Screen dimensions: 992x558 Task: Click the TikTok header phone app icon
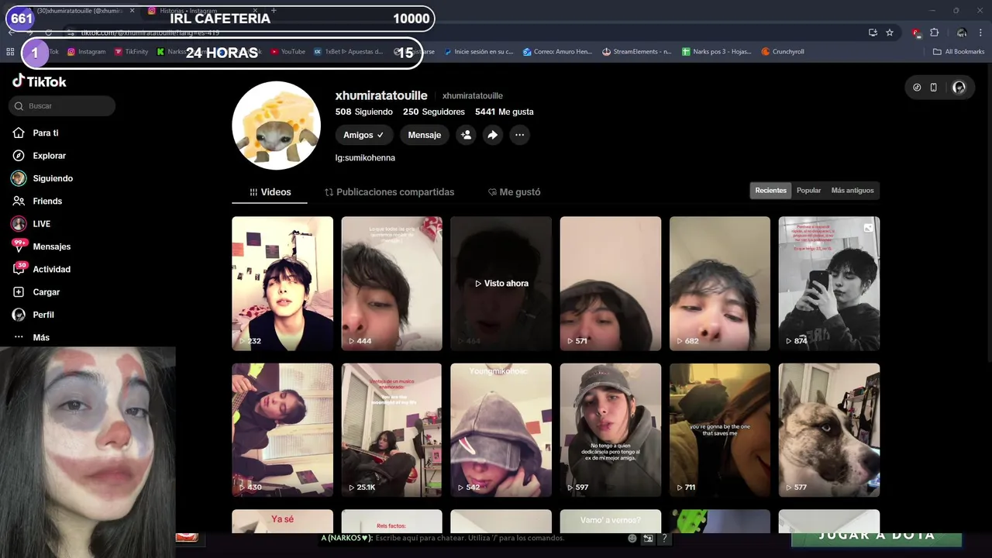(x=934, y=88)
